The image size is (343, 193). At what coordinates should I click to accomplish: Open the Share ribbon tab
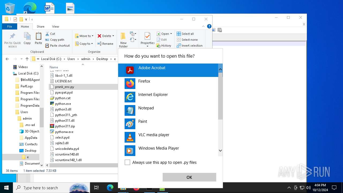tap(40, 27)
